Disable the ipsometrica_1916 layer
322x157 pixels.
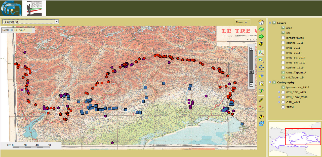pyautogui.click(x=283, y=87)
